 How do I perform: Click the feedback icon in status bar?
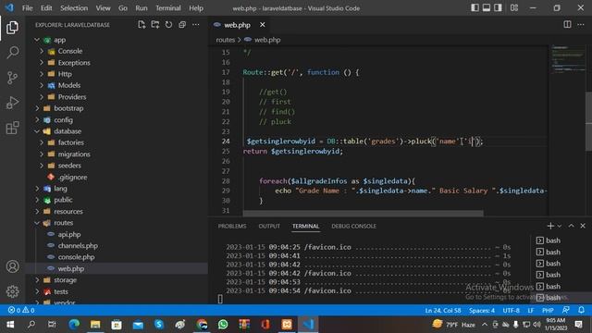[x=565, y=310]
